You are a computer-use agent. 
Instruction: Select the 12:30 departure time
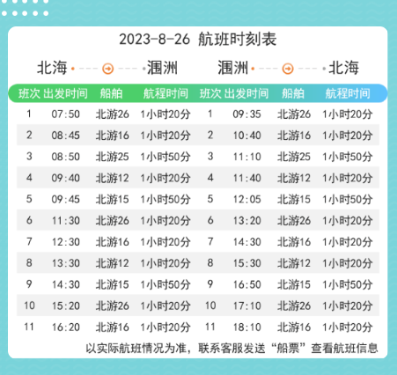[x=66, y=242]
